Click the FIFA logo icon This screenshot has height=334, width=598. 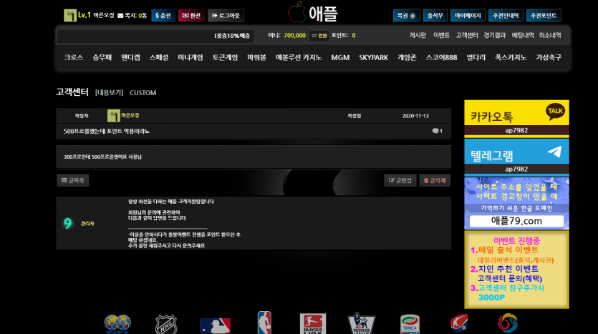(x=117, y=324)
